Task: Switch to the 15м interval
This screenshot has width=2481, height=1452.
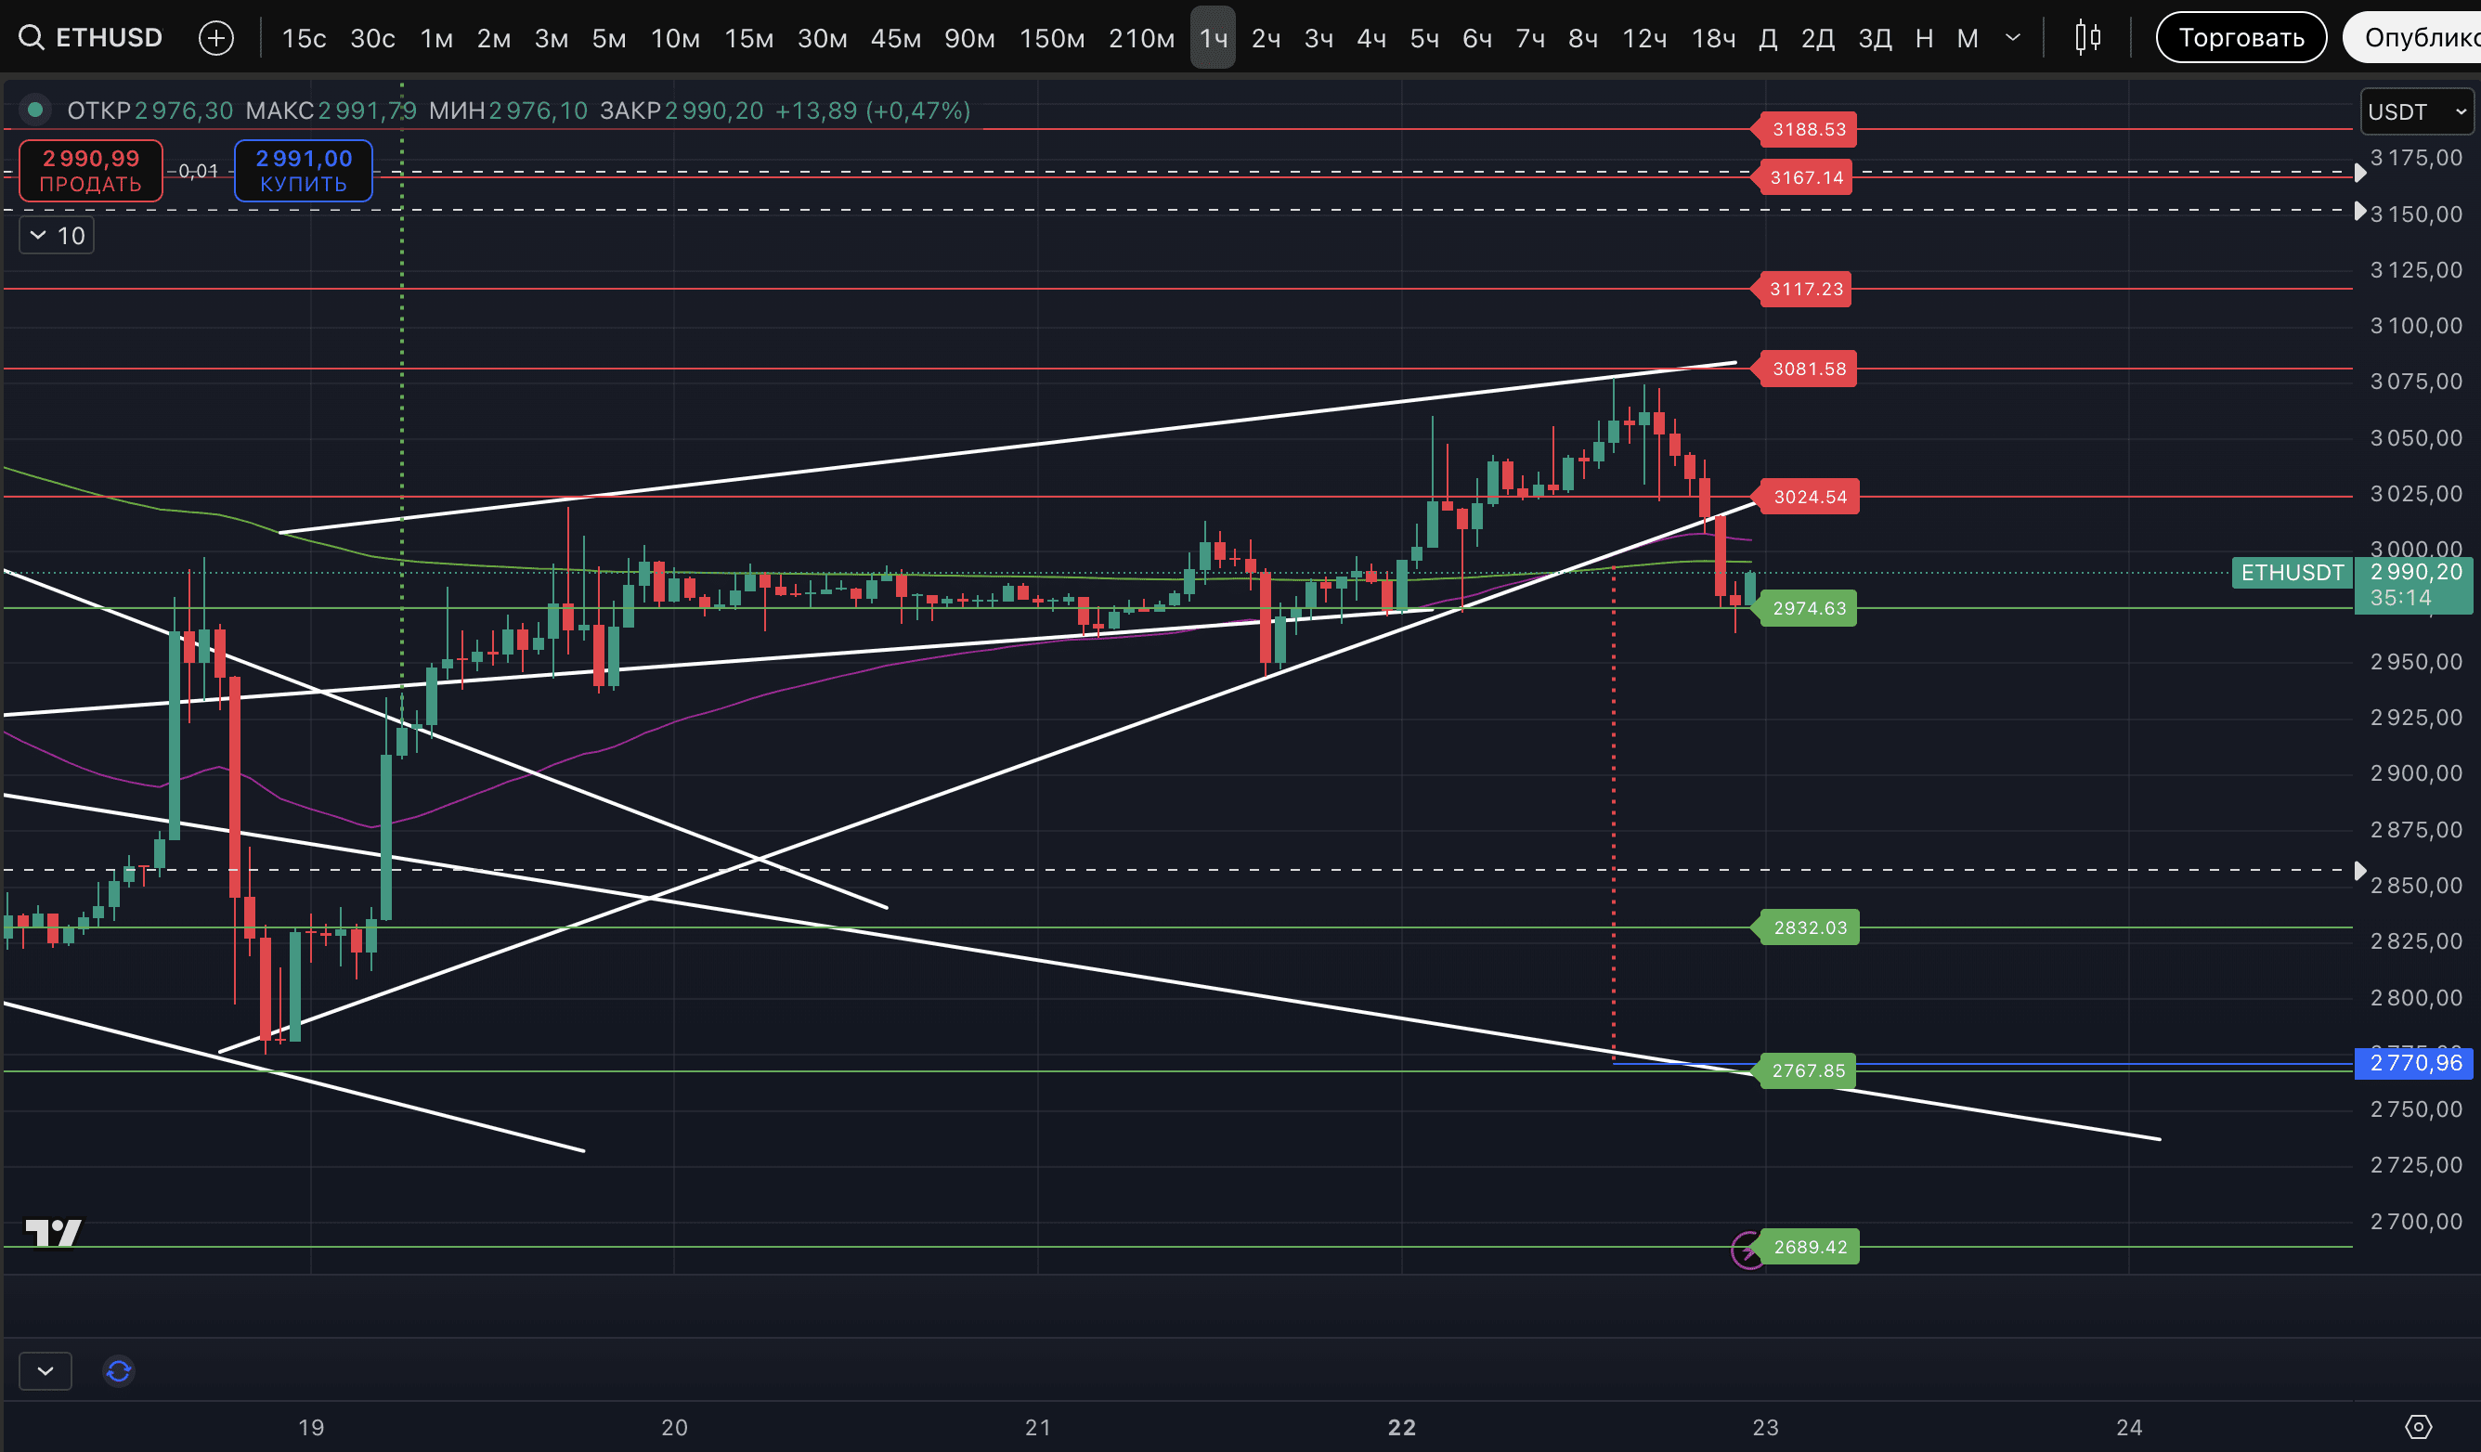Action: pyautogui.click(x=748, y=38)
